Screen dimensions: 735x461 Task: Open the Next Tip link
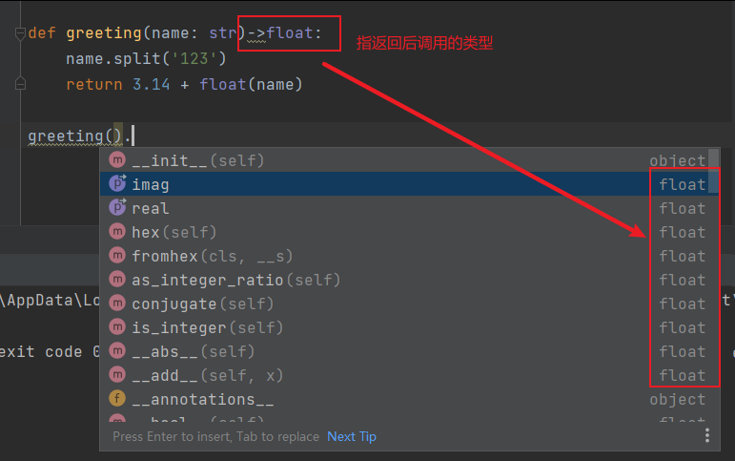point(352,436)
